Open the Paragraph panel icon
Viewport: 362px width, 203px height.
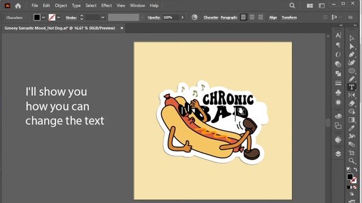[338, 45]
